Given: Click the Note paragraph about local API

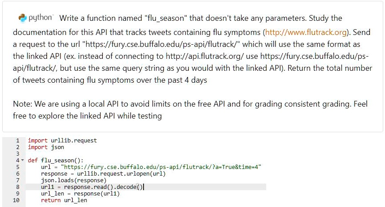Looking at the screenshot, I should point(191,110).
